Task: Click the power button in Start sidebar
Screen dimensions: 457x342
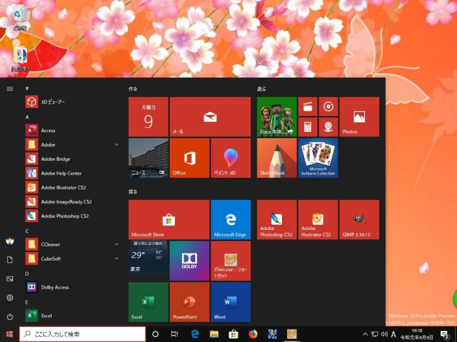Action: pyautogui.click(x=10, y=317)
